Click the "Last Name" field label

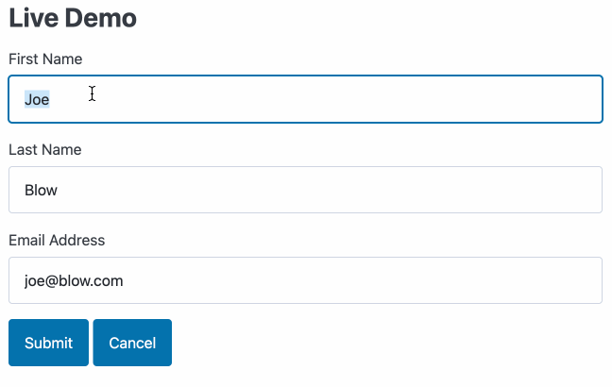click(x=45, y=149)
